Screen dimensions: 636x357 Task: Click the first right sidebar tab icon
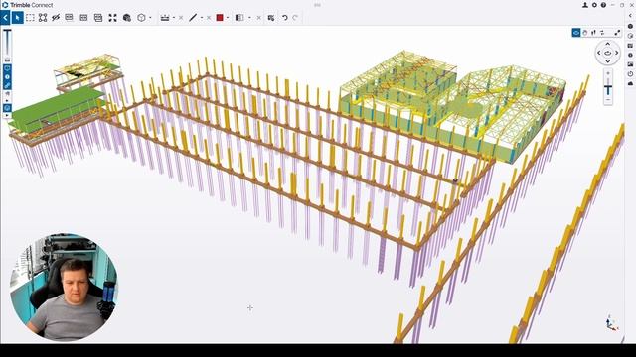(x=630, y=26)
